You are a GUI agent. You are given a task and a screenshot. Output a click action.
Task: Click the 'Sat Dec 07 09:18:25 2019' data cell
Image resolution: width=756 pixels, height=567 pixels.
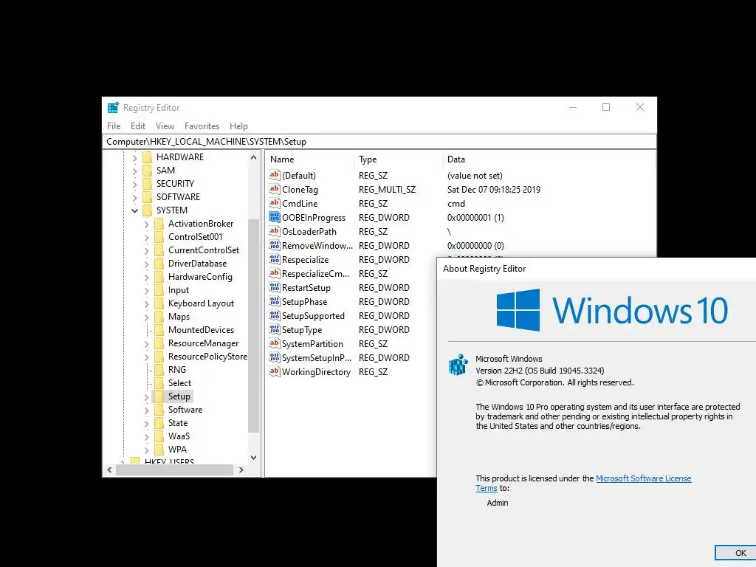tap(494, 190)
